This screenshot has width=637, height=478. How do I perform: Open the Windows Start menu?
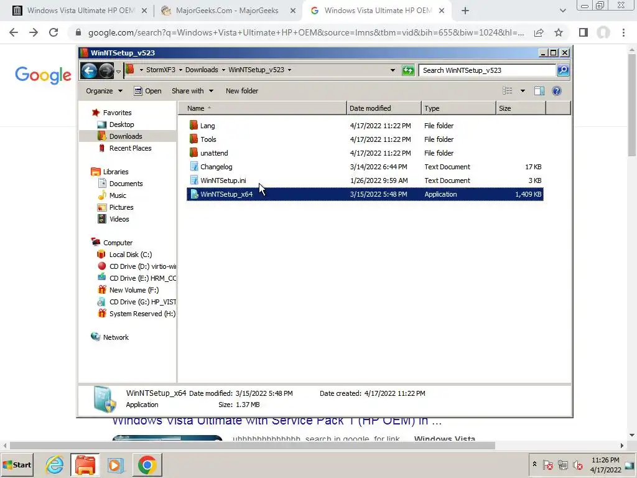point(17,464)
